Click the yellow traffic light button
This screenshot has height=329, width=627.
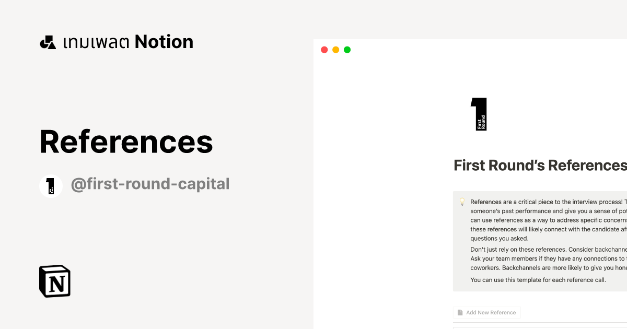click(335, 49)
